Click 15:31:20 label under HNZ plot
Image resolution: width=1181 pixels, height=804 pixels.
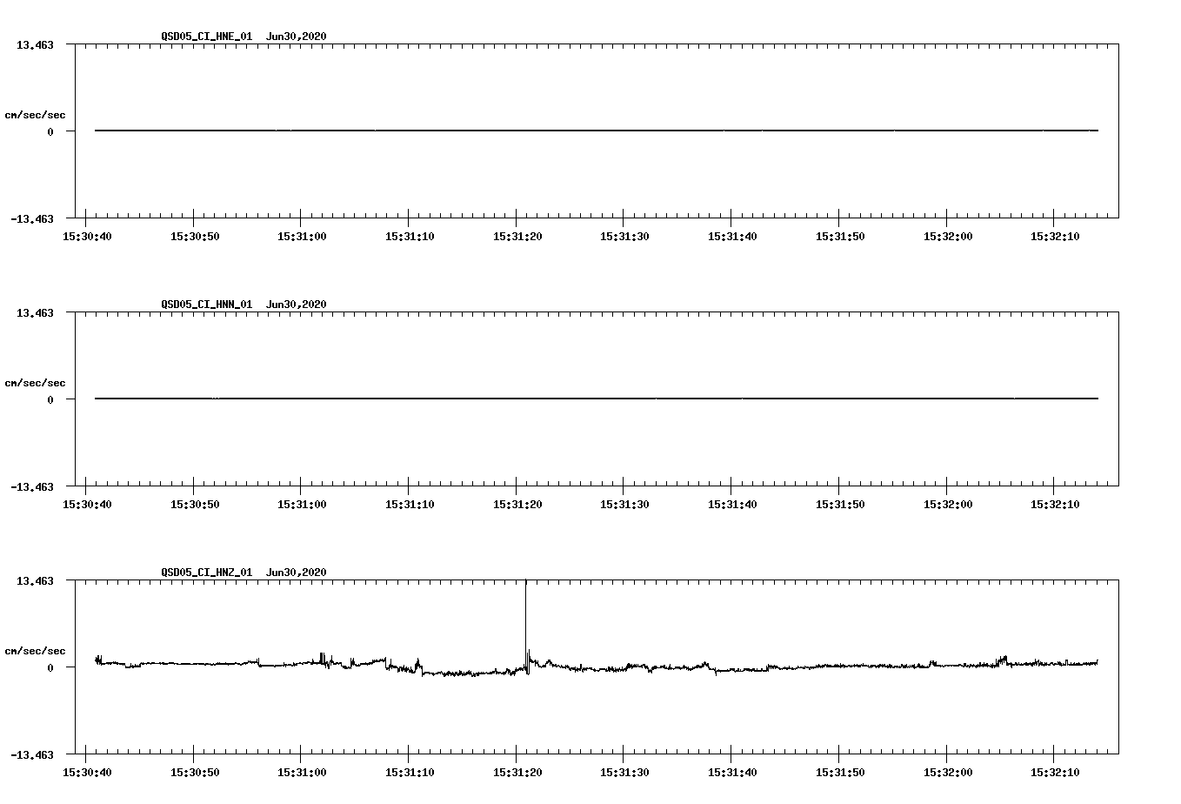tap(517, 773)
